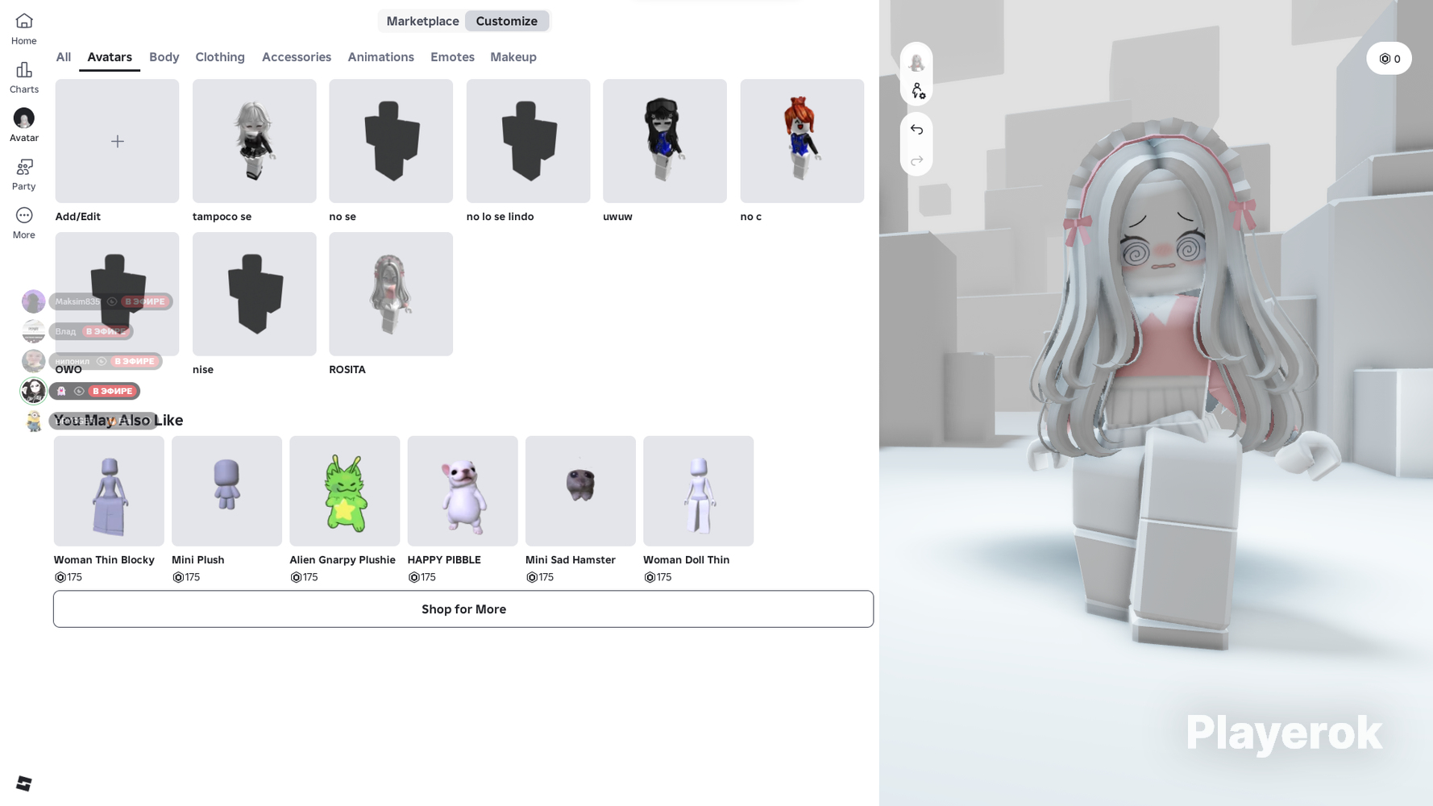Click the 'nise' avatar name
The image size is (1433, 806).
pos(203,370)
